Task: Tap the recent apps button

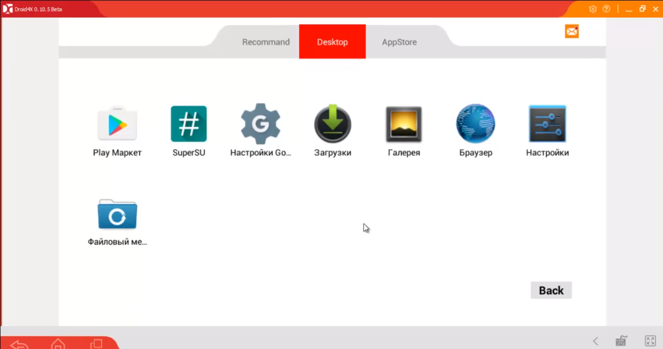Action: (x=96, y=344)
